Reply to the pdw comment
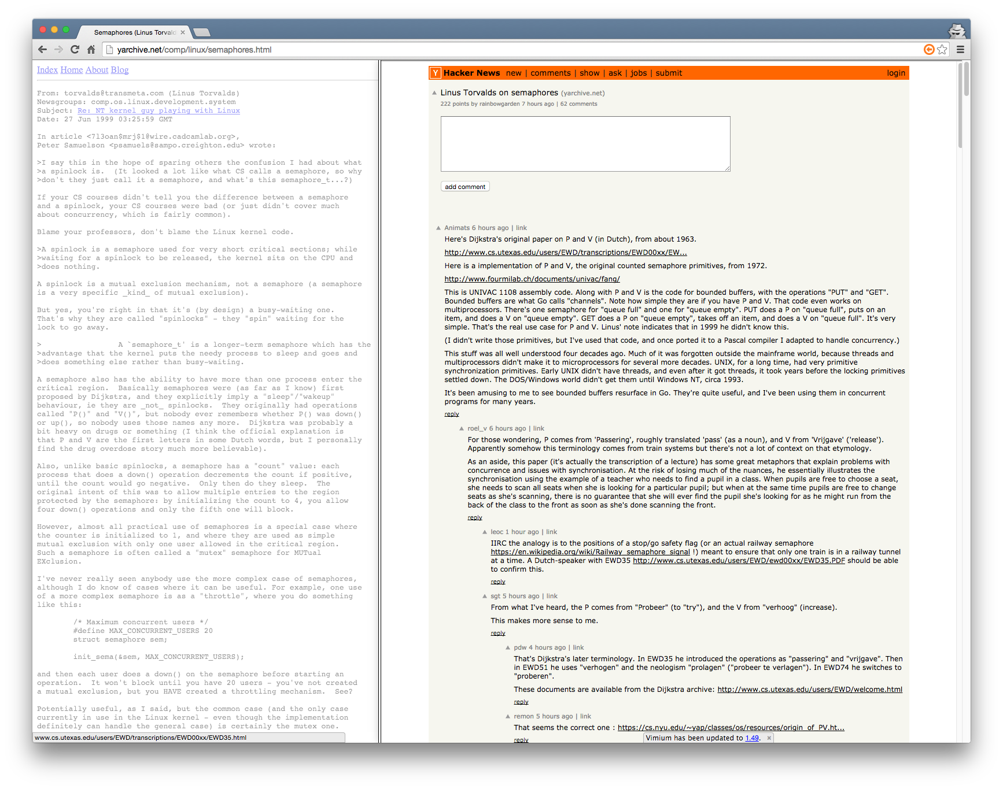Viewport: 1003px width, 789px height. coord(521,702)
